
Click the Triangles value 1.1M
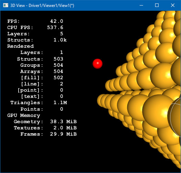[x=60, y=102]
